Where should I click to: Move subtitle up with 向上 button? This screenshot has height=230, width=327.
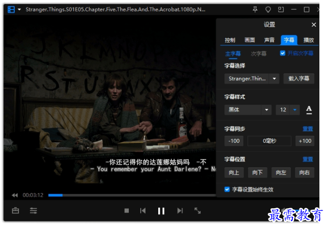click(234, 173)
